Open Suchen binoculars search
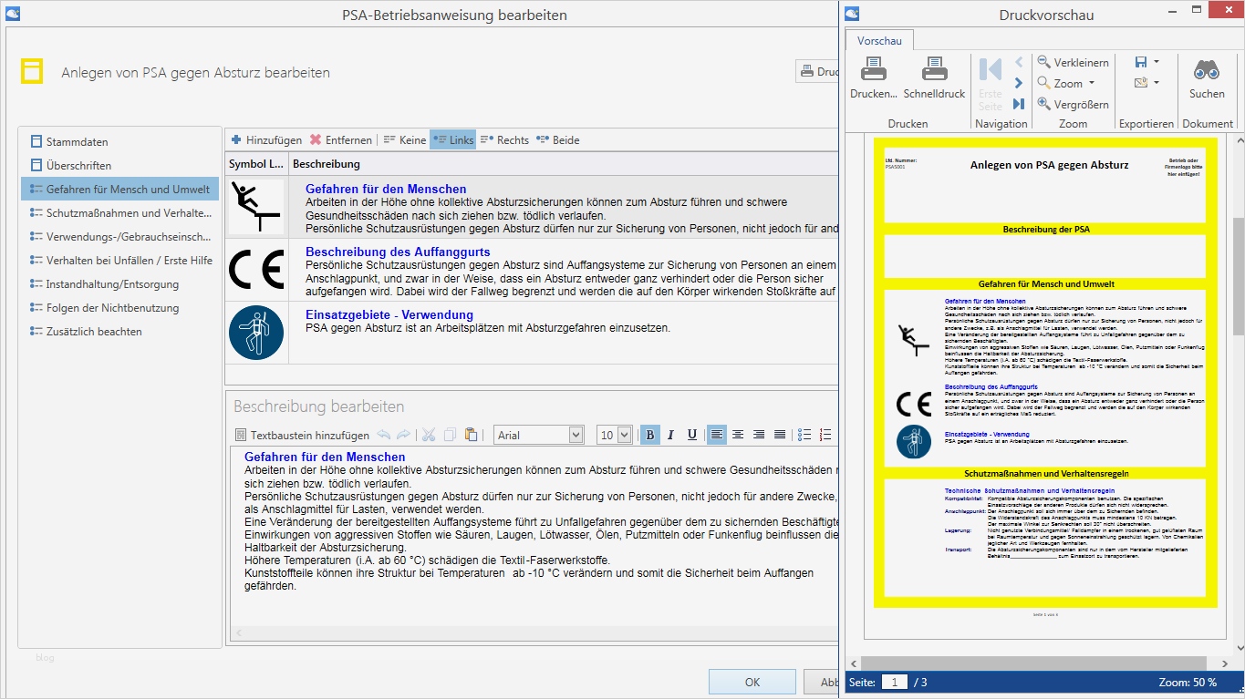 point(1207,71)
